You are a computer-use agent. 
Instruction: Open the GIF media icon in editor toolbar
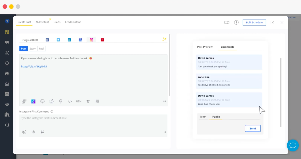24,101
